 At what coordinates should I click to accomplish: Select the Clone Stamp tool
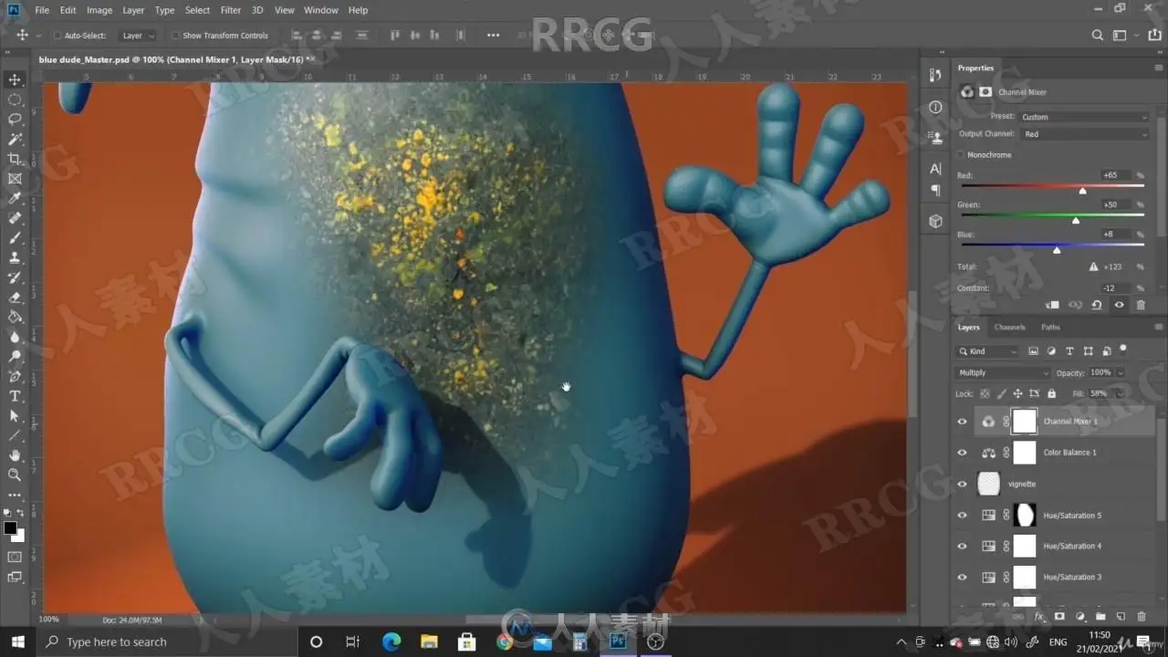(15, 257)
